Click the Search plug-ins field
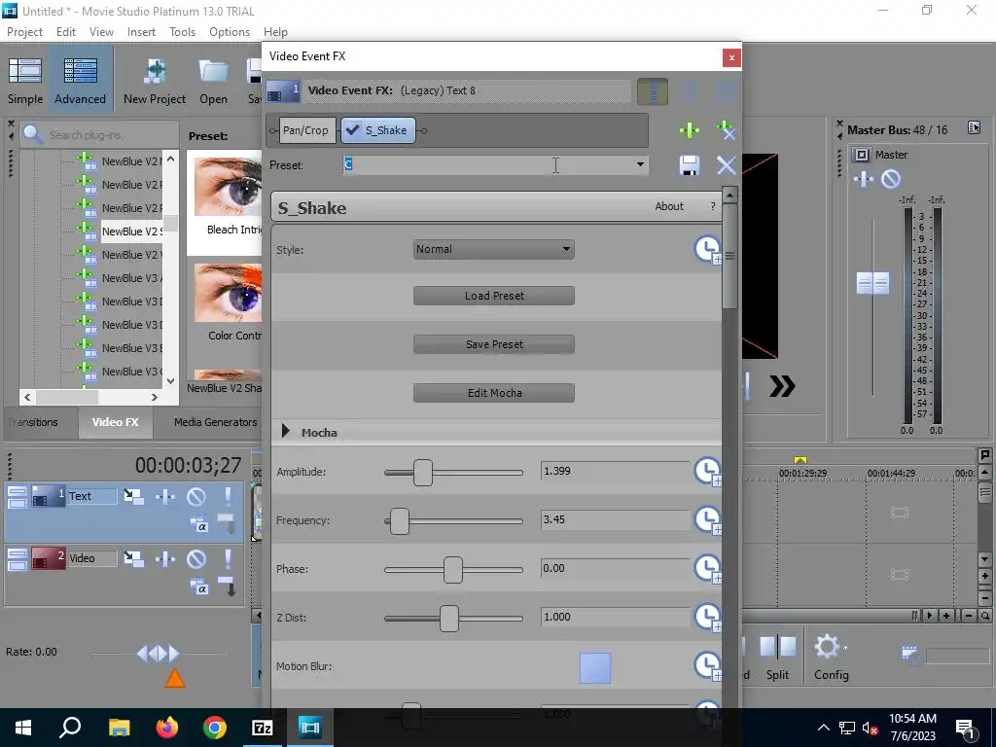Viewport: 996px width, 747px height. click(x=100, y=134)
